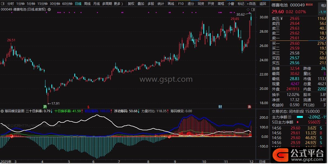Expand the 筹码蝶变副图 indicator menu arrow
The height and width of the screenshot is (164, 328).
click(x=2, y=111)
